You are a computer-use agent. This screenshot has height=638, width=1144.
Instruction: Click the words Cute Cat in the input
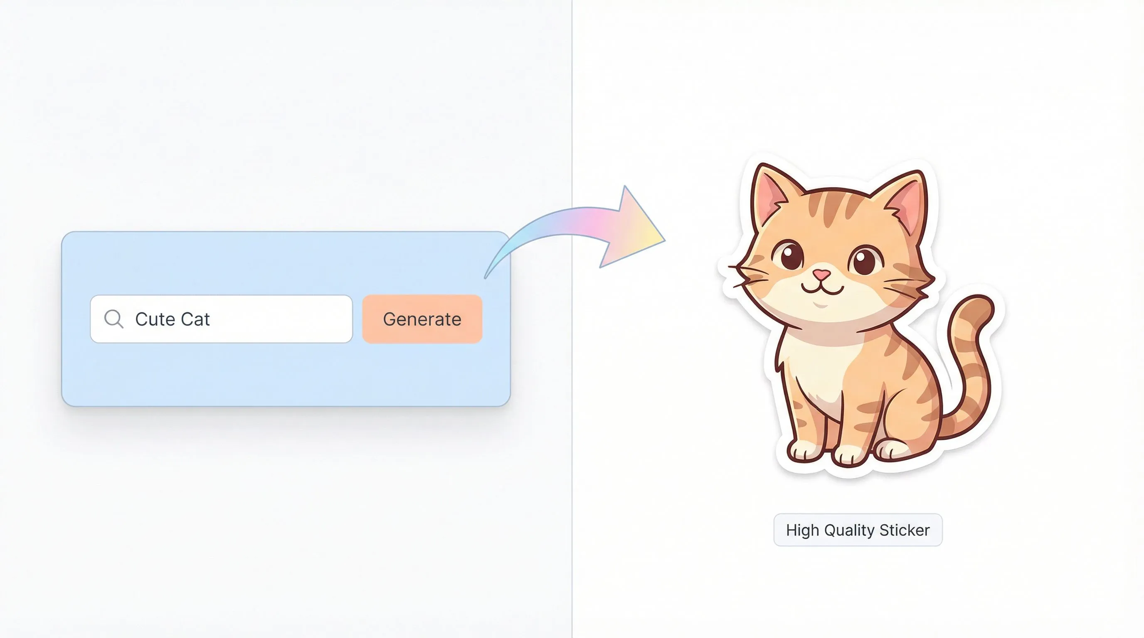(173, 319)
